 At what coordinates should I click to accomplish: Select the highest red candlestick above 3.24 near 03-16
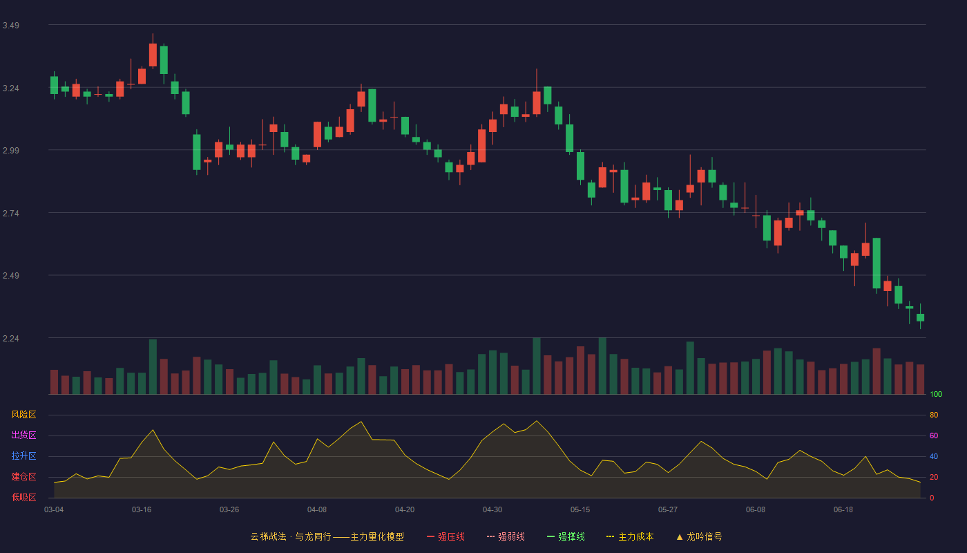point(153,55)
